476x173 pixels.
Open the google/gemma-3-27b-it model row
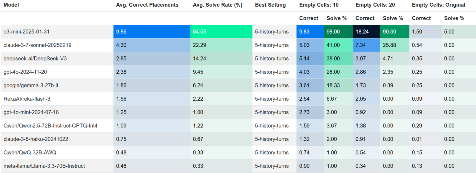(x=31, y=85)
